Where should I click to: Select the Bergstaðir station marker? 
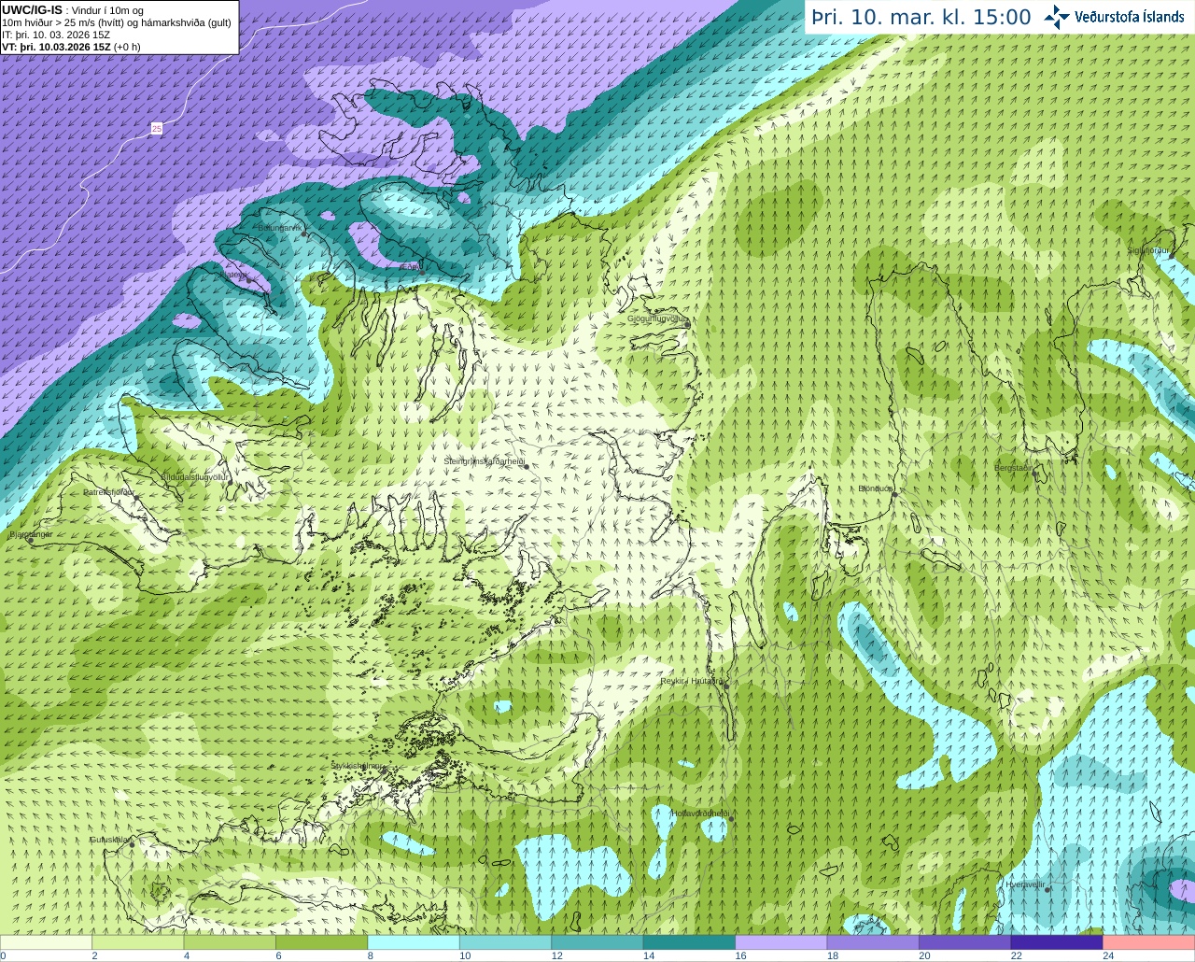tap(1034, 474)
